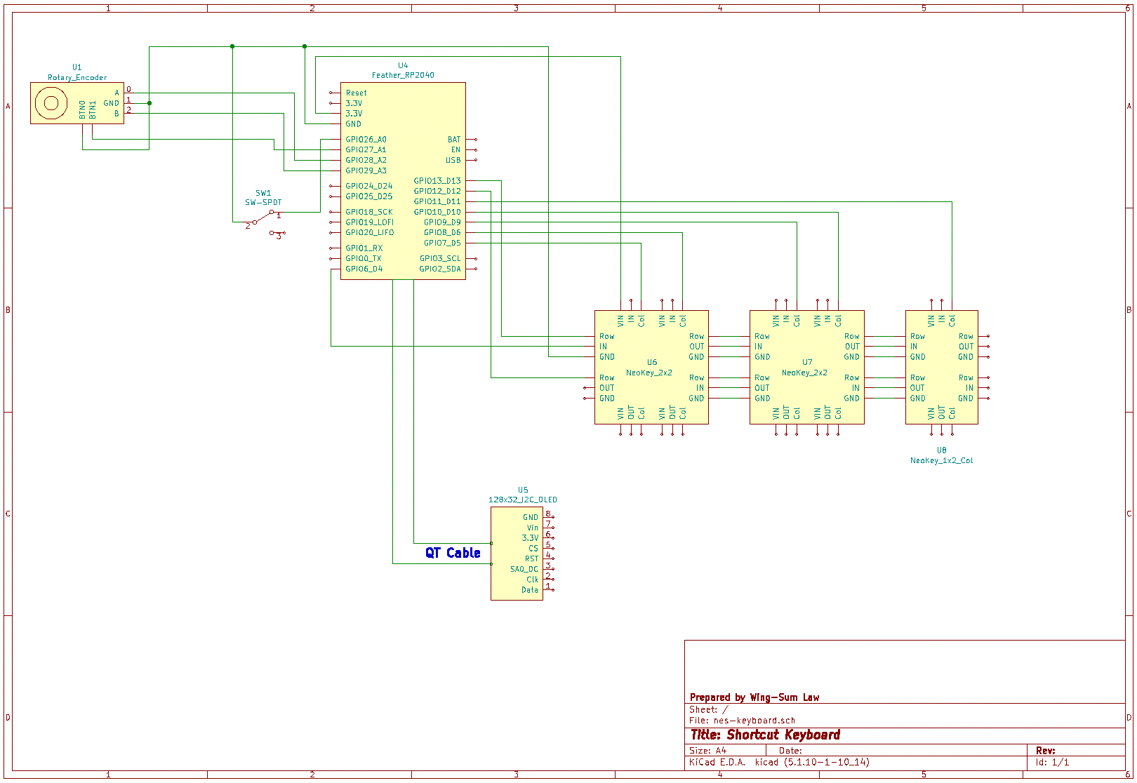Select the GPIO18_SCK pin label
This screenshot has height=783, width=1137.
click(368, 212)
